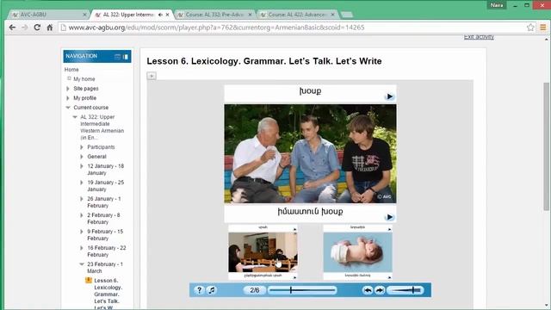This screenshot has width=551, height=310.
Task: Open a new browser tab
Action: point(347,15)
